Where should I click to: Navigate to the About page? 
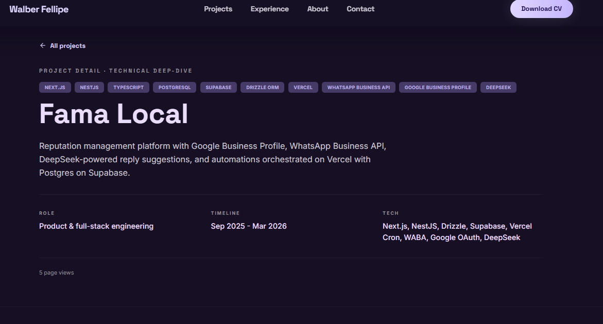click(x=317, y=9)
